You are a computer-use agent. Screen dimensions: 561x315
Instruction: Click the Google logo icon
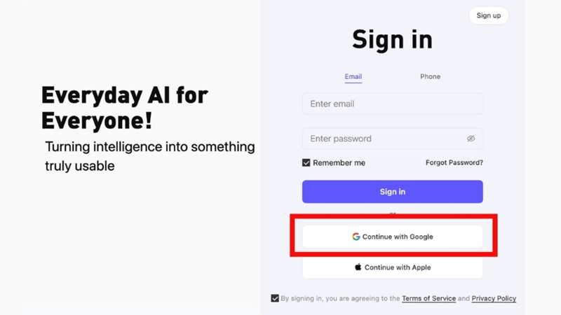pos(356,237)
